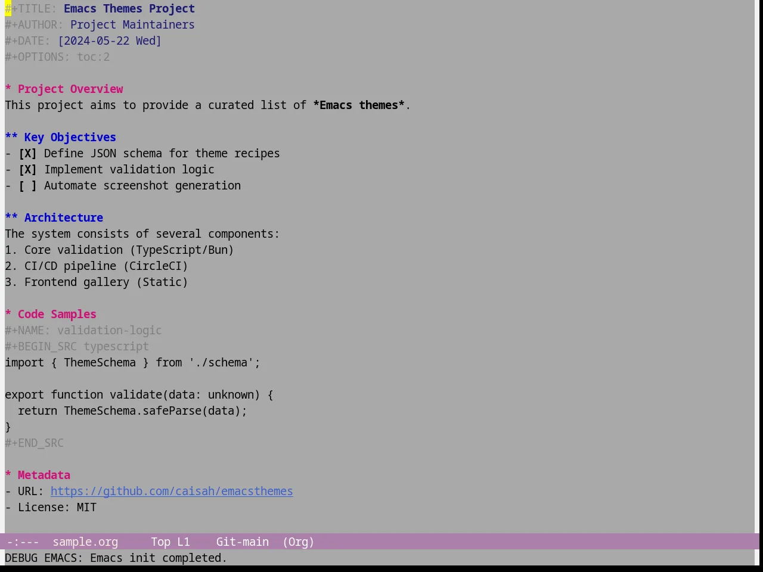The height and width of the screenshot is (572, 763).
Task: Click '#+NAME: validation-logic' line
Action: point(83,331)
